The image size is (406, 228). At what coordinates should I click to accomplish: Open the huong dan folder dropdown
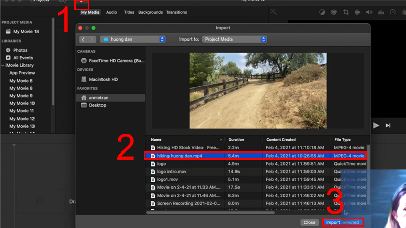(133, 40)
